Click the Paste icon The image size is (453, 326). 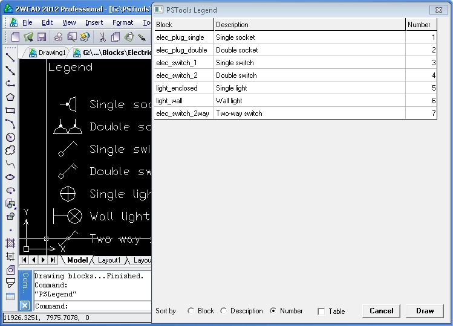click(129, 37)
